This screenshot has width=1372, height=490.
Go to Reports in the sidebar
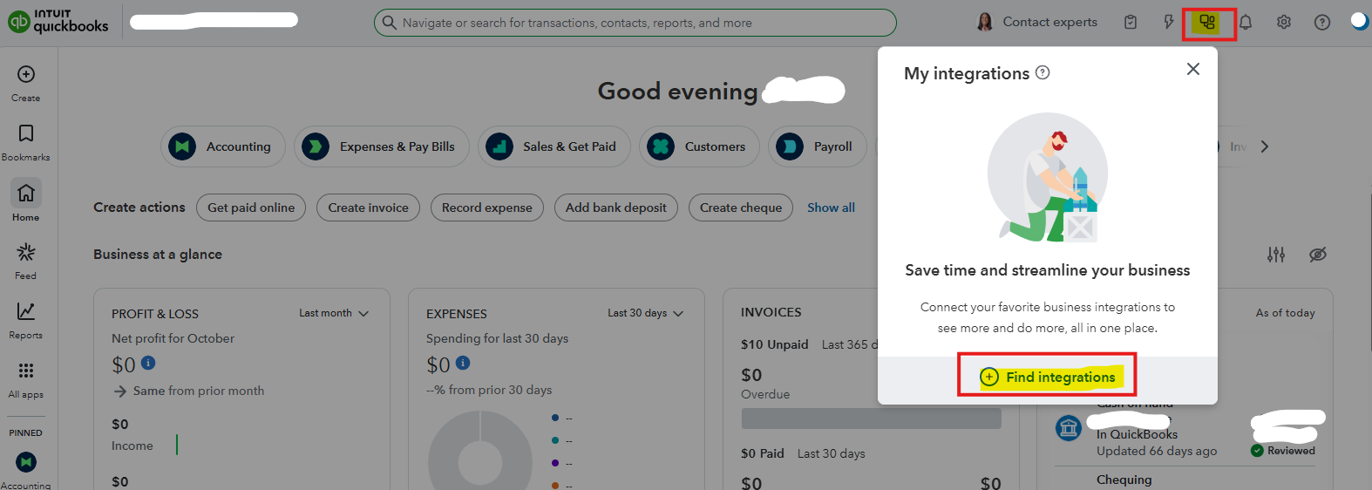tap(26, 319)
